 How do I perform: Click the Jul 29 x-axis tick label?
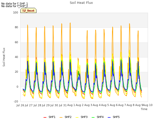[x=46, y=105]
